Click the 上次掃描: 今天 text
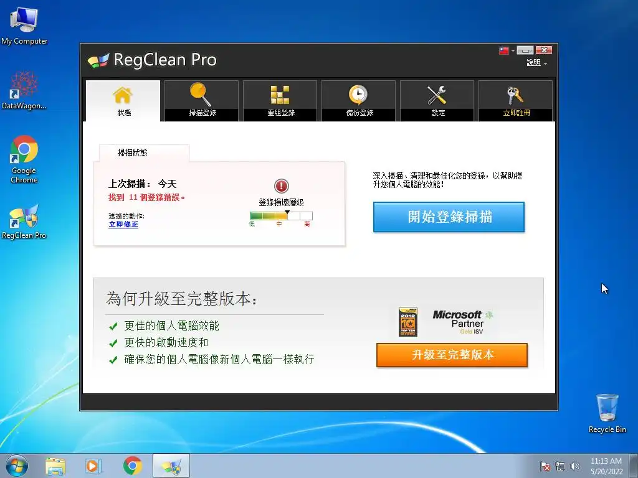638x478 pixels. pos(143,184)
